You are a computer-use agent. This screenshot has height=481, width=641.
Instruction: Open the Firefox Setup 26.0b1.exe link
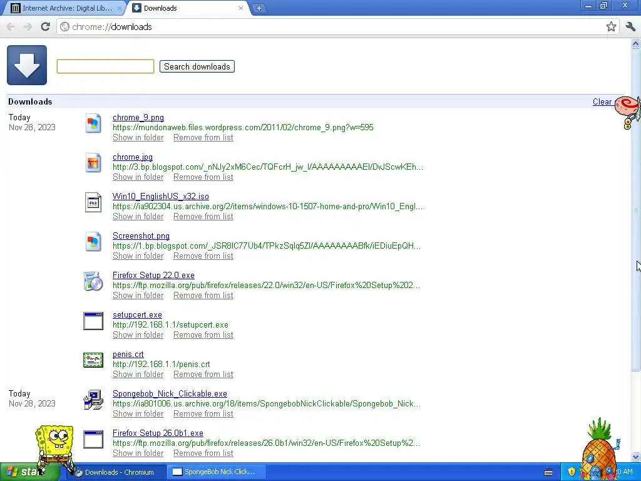(158, 433)
